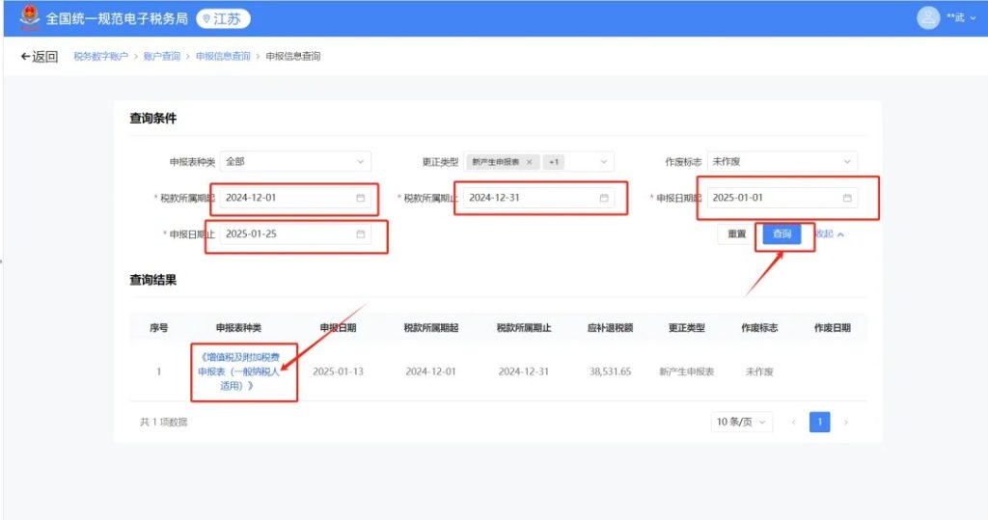Image resolution: width=988 pixels, height=520 pixels.
Task: Open calendar icon for 税款所属期起
Action: (x=361, y=198)
